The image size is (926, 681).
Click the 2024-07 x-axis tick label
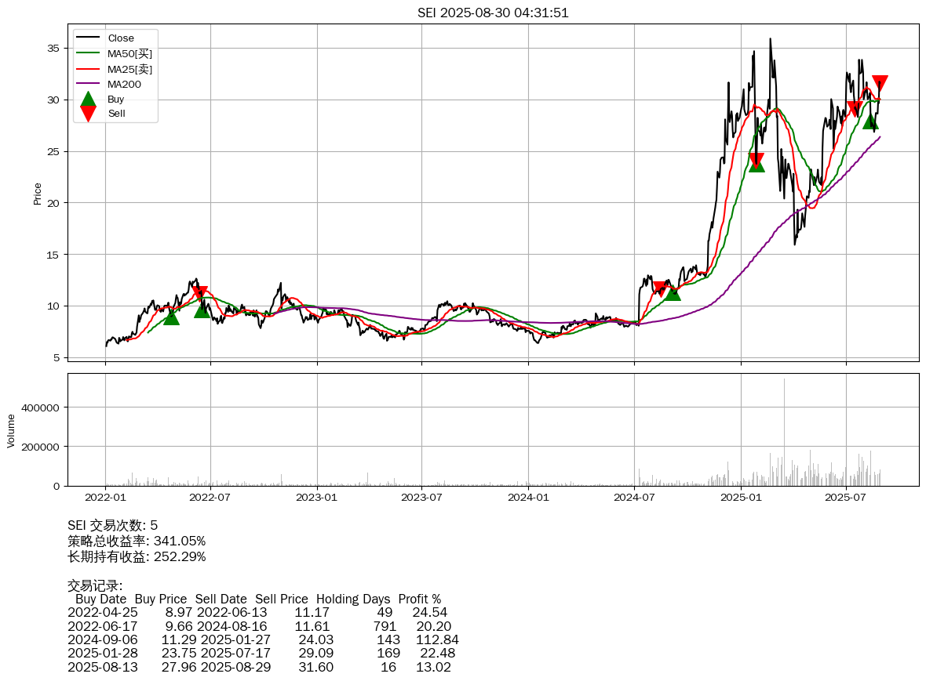tap(634, 497)
